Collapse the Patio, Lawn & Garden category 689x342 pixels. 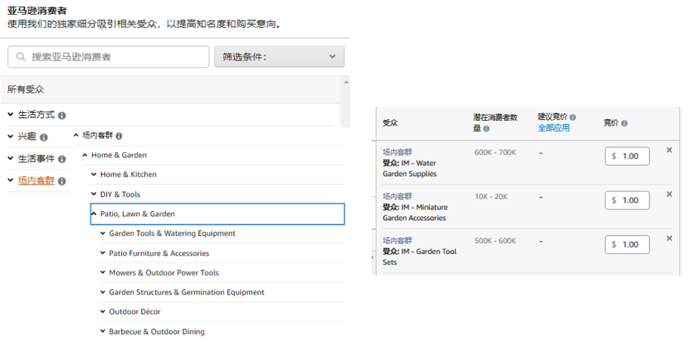click(x=94, y=214)
